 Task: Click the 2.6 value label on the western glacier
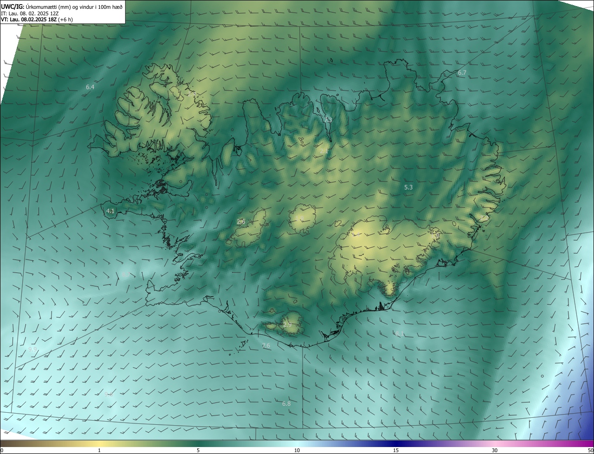point(241,221)
